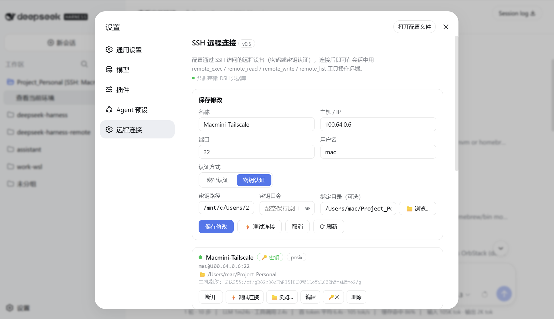Click the 密钥口令 passphrase field
The image size is (554, 319).
point(287,208)
